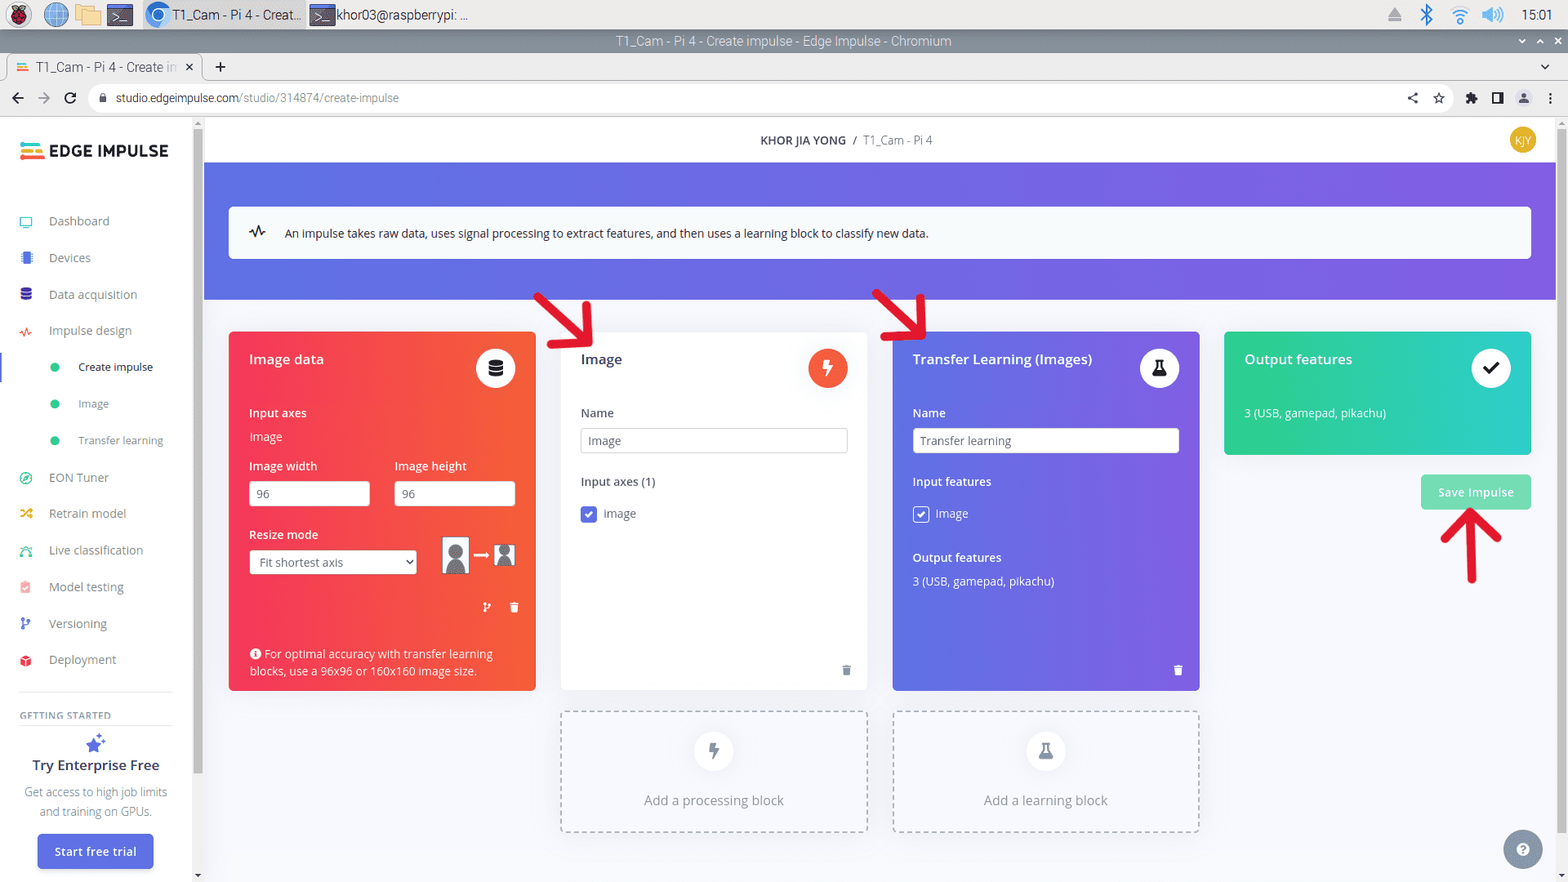Viewport: 1568px width, 882px height.
Task: Click the KJY user avatar
Action: click(1522, 140)
